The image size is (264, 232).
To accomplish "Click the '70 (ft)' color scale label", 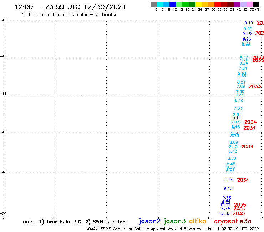I will pyautogui.click(x=255, y=10).
